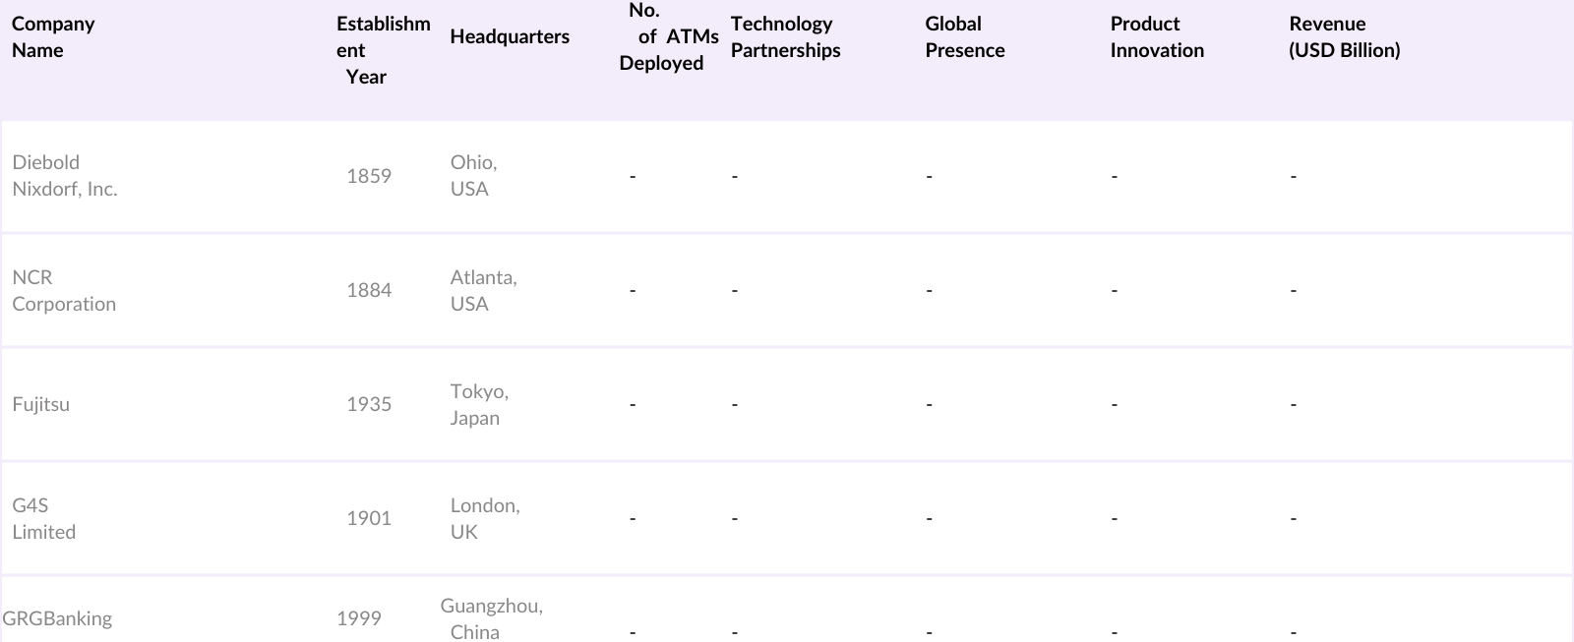Viewport: 1574px width, 642px height.
Task: Click the G4S Limited company name
Action: pos(44,519)
